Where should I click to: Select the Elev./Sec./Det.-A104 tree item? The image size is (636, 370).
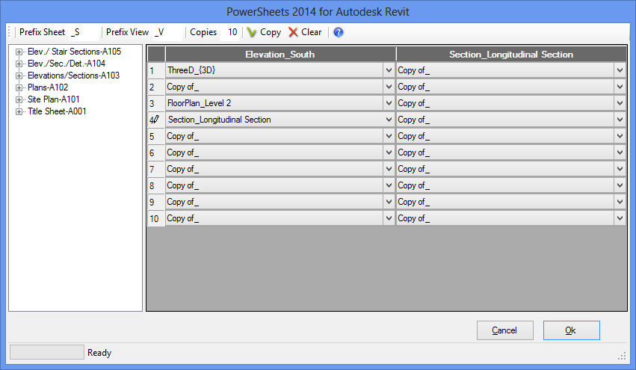point(67,64)
